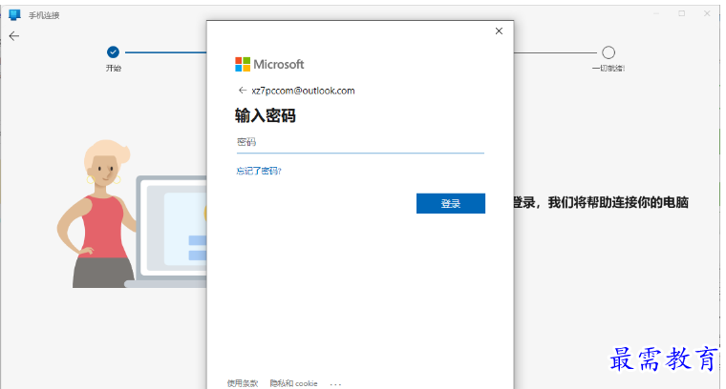726x389 pixels.
Task: Open the 使用条款 terms link
Action: 242,383
